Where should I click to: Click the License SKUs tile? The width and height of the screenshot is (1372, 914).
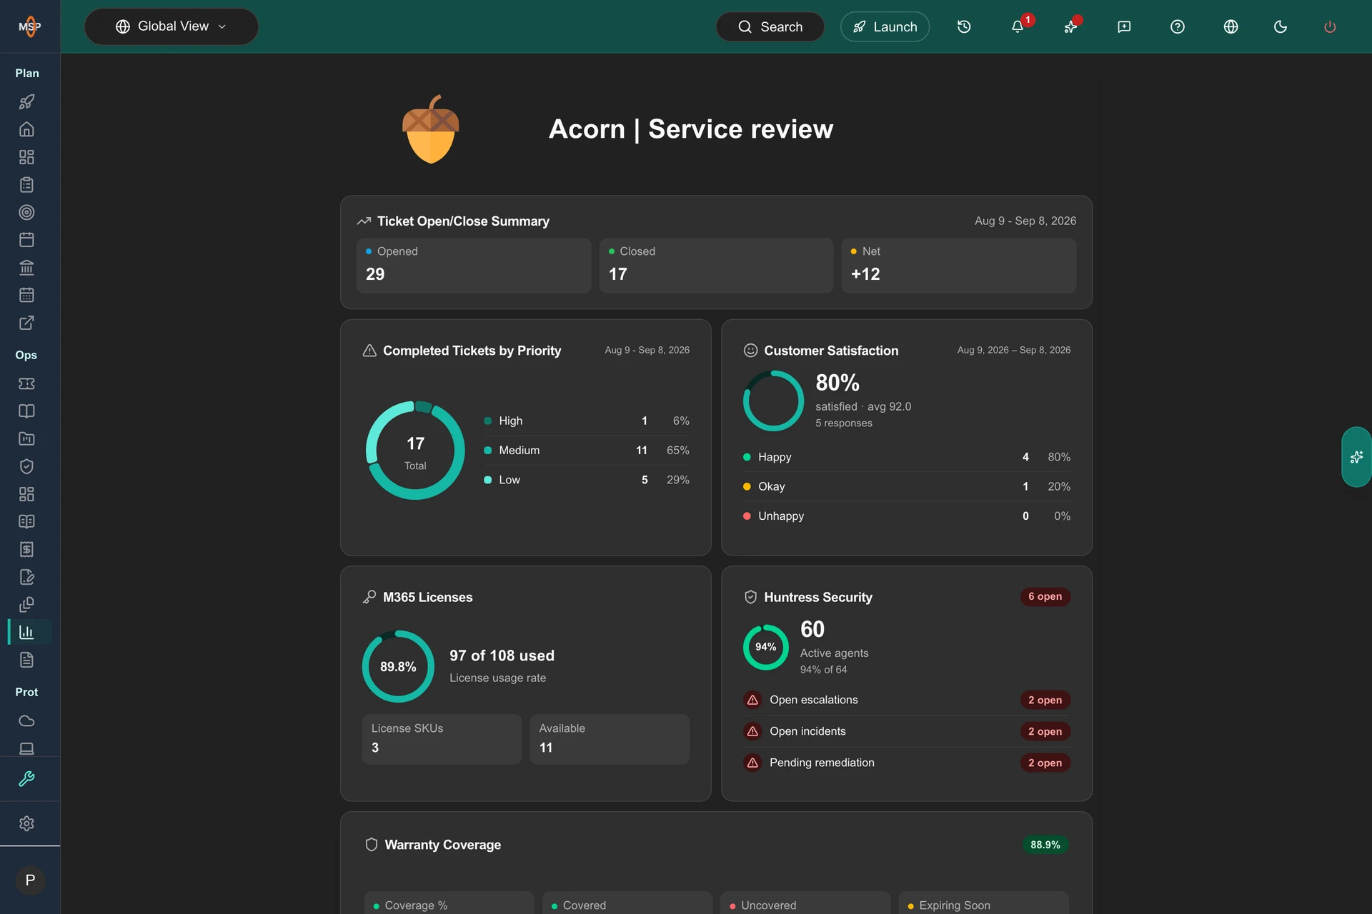click(442, 739)
